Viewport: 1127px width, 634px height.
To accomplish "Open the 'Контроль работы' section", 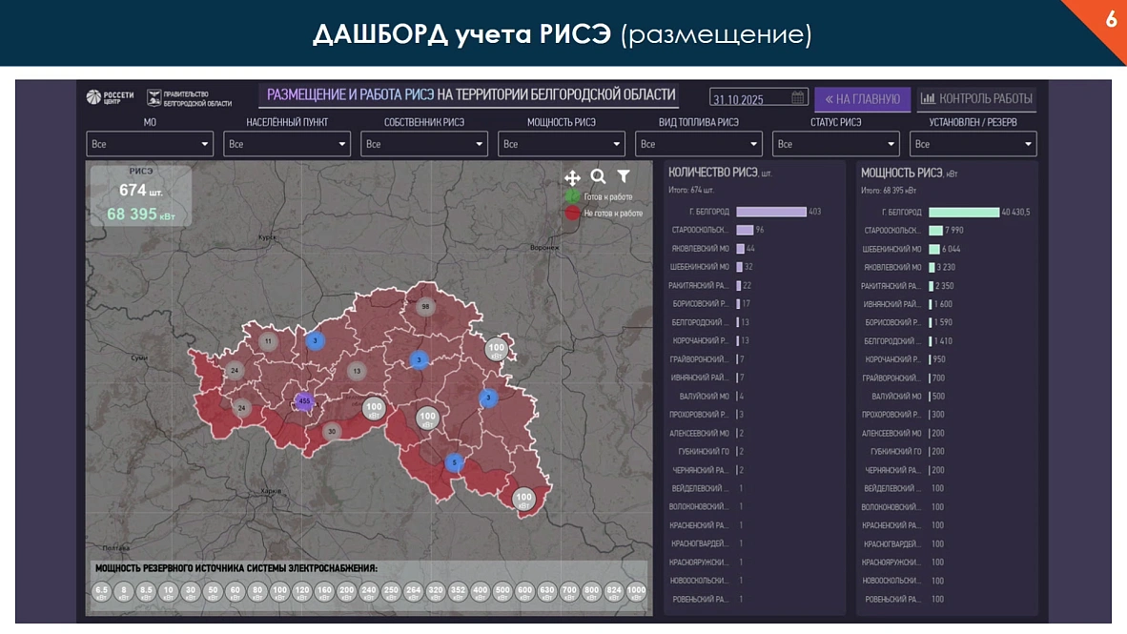I will pyautogui.click(x=976, y=99).
